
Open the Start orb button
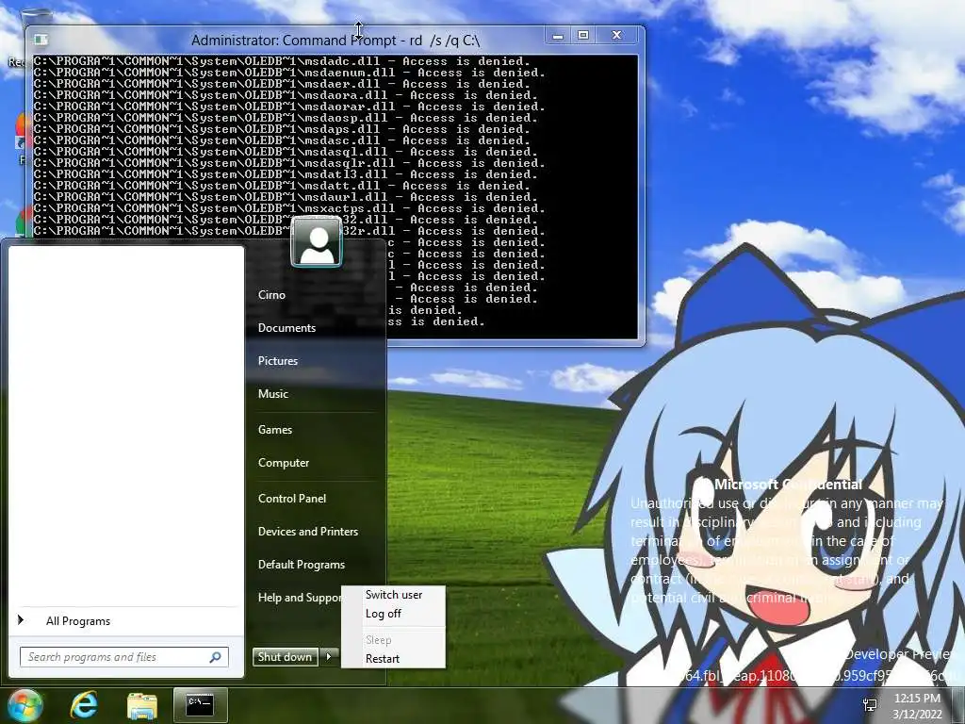pos(25,705)
